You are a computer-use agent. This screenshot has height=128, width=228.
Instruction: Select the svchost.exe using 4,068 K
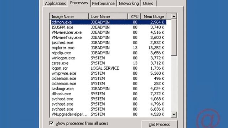108,99
